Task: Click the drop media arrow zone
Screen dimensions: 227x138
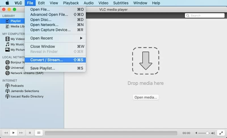Action: pos(146,61)
